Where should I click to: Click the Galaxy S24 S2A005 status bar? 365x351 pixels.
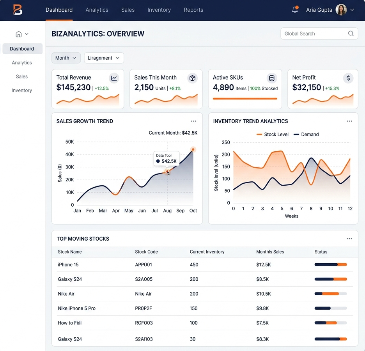click(x=331, y=279)
